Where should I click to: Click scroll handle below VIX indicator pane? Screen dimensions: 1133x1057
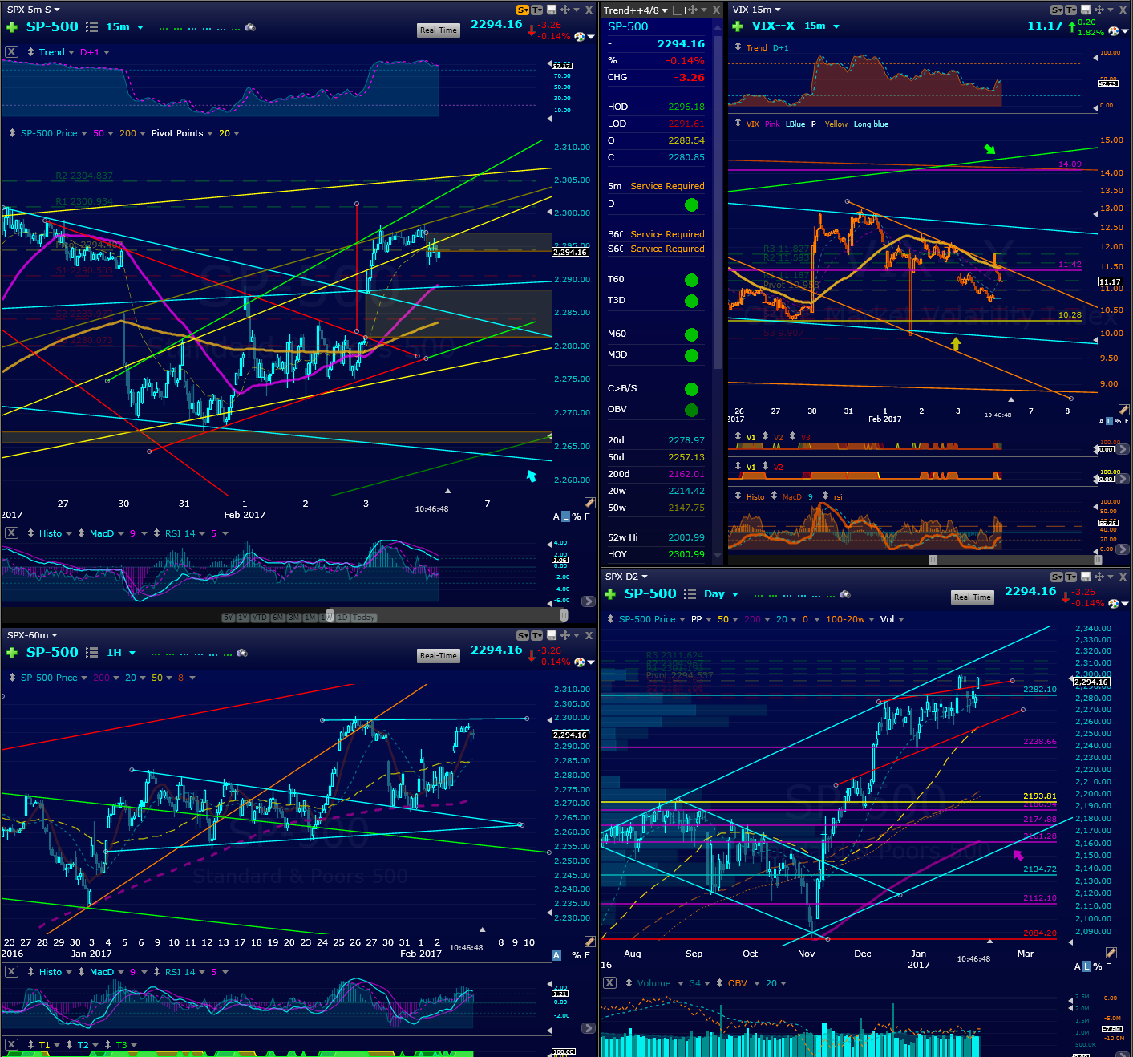[933, 560]
